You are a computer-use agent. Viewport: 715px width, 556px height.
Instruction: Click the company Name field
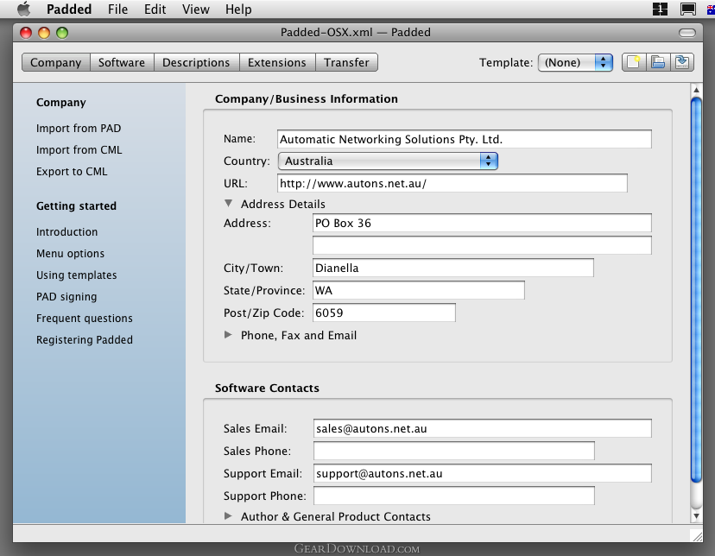465,139
